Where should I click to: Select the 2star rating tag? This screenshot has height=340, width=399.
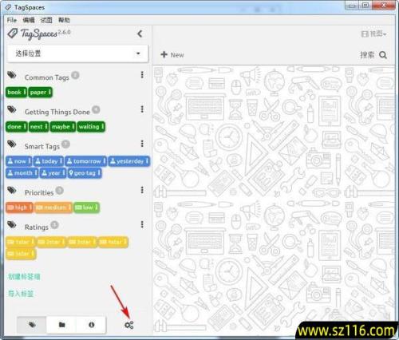click(51, 242)
